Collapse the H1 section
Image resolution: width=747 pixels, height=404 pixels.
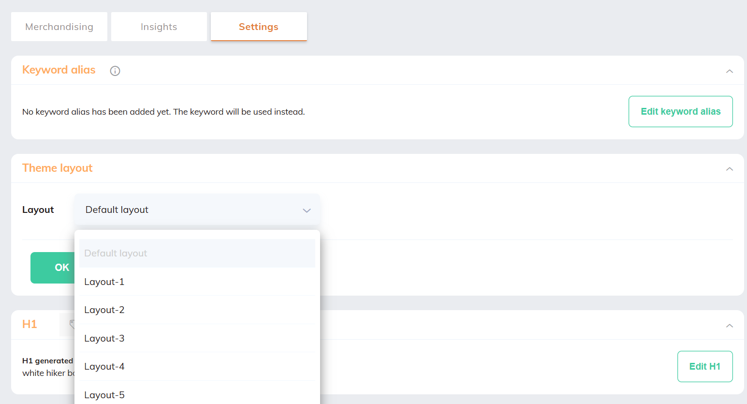point(729,326)
